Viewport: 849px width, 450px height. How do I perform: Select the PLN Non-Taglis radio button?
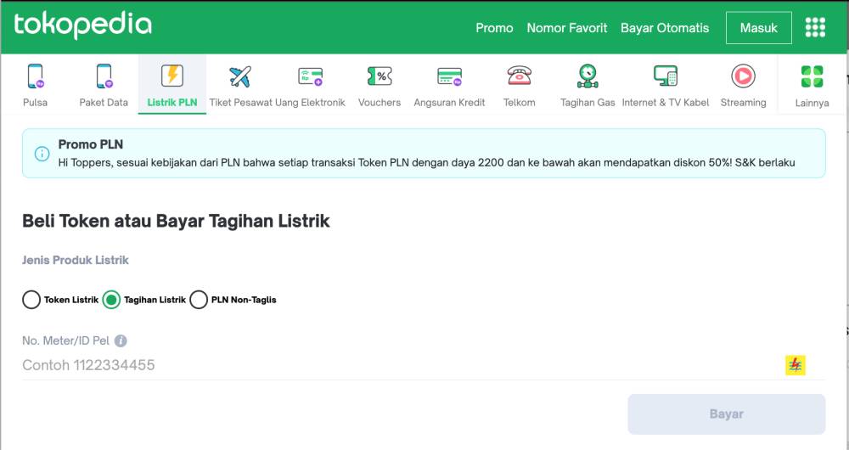tap(199, 300)
